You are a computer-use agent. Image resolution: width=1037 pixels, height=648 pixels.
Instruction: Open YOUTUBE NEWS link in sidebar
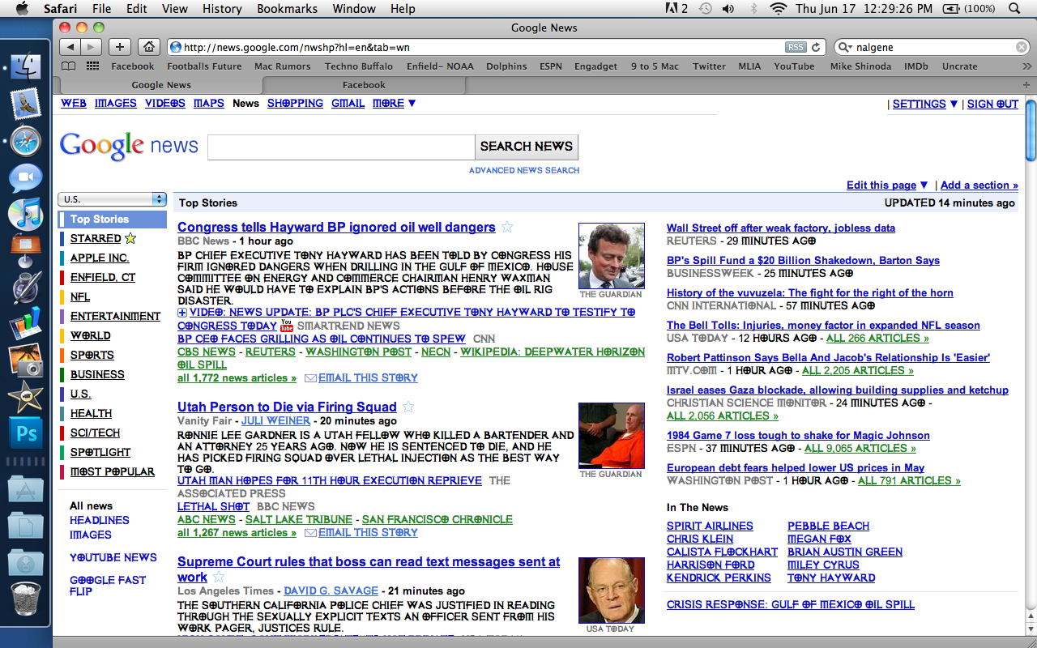[x=113, y=557]
